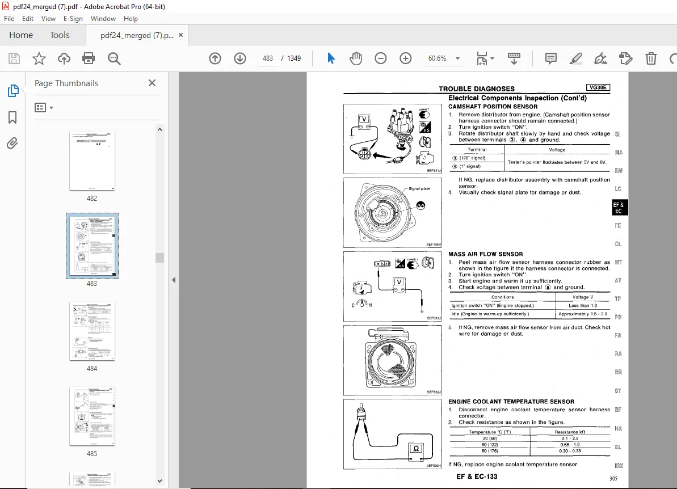Delete with the trash can icon
Viewport: 677px width, 489px height.
click(651, 58)
